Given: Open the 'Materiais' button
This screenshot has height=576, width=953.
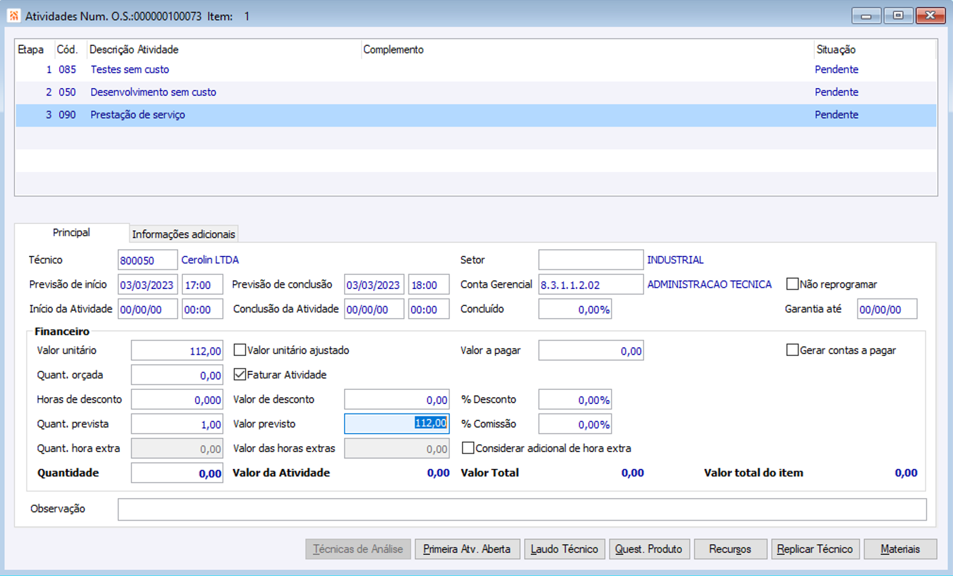Looking at the screenshot, I should 899,549.
